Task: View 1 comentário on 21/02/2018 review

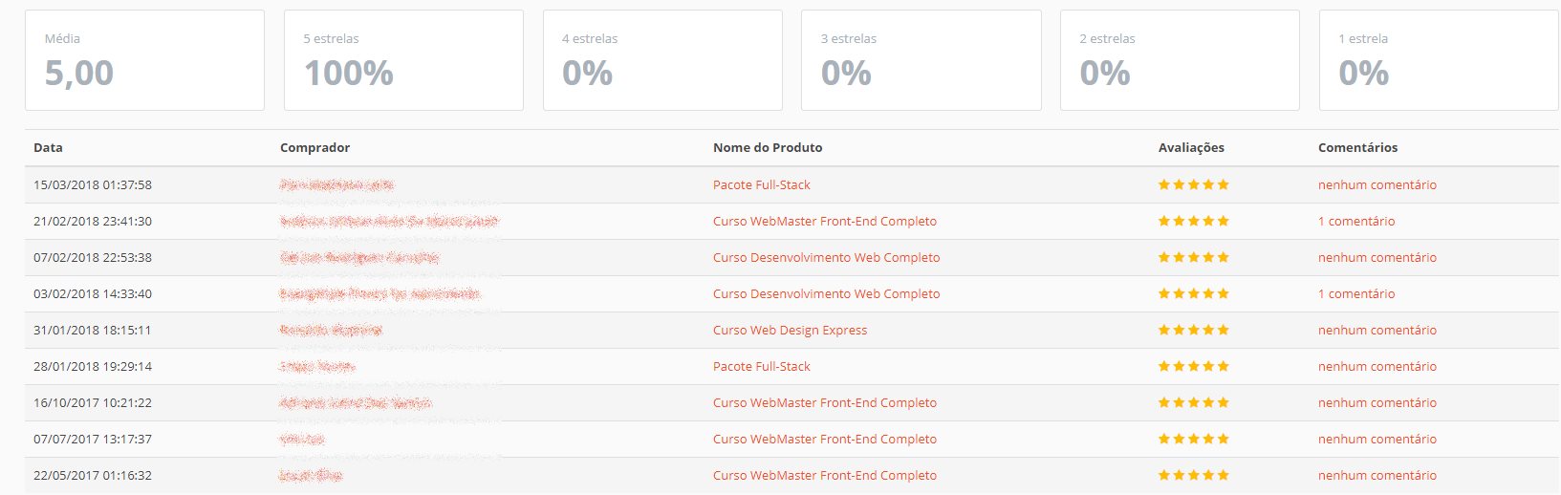Action: [x=1355, y=221]
